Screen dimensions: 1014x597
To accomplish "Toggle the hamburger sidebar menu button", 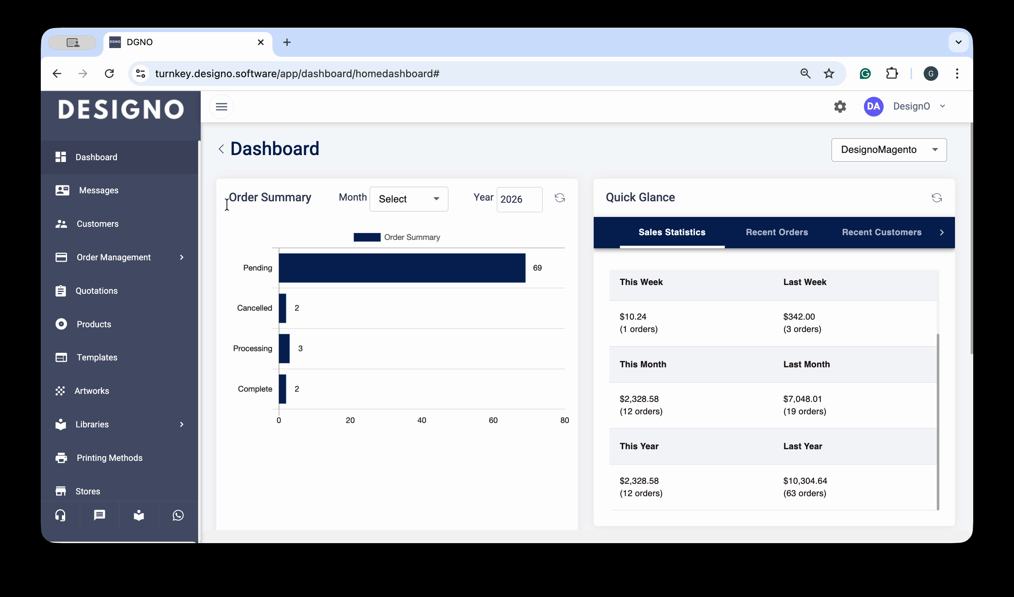I will (x=221, y=107).
